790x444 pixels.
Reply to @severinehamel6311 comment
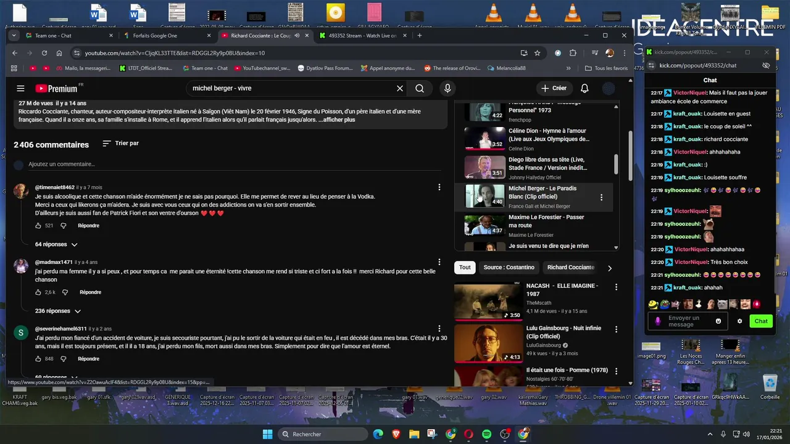click(x=88, y=359)
